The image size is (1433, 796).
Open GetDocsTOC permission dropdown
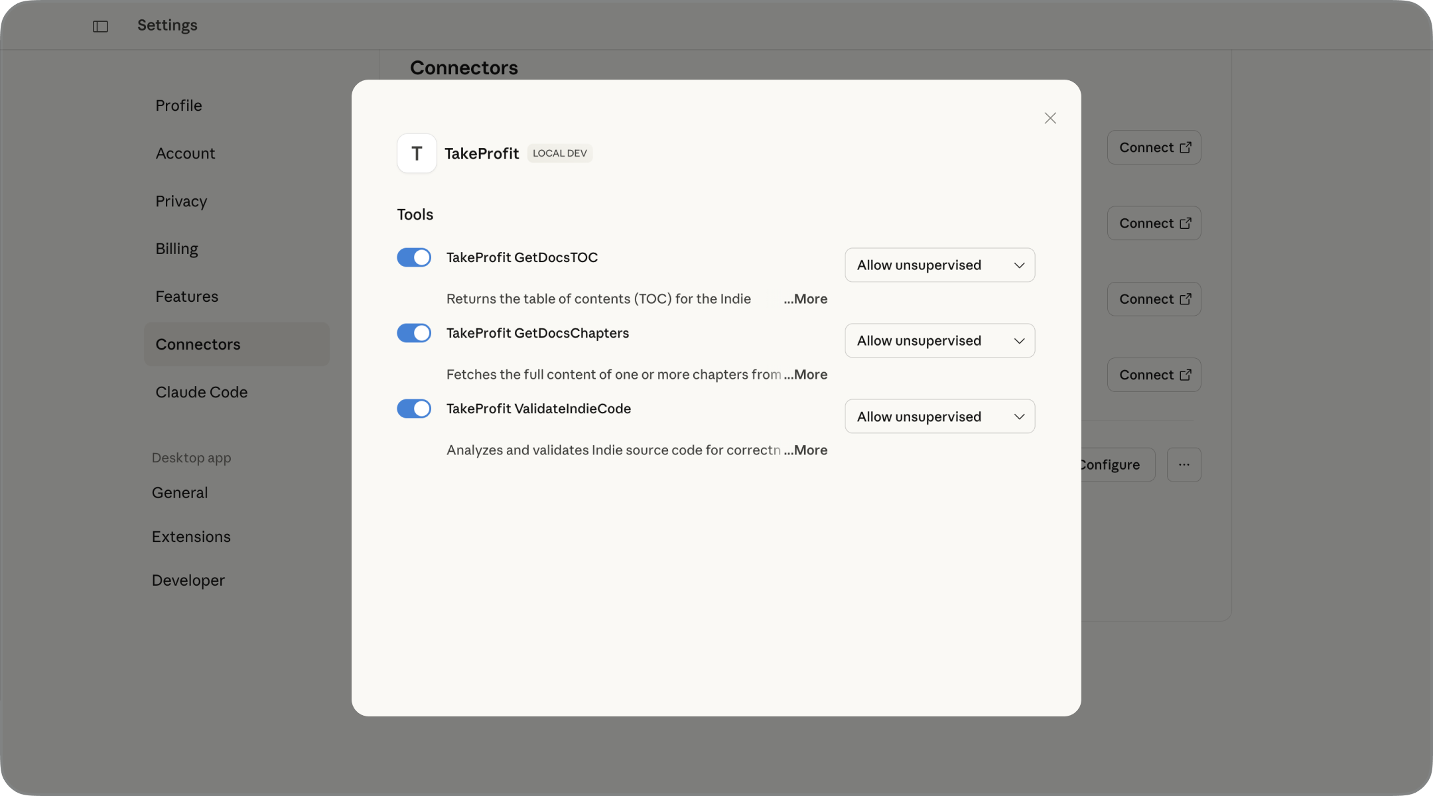point(939,265)
